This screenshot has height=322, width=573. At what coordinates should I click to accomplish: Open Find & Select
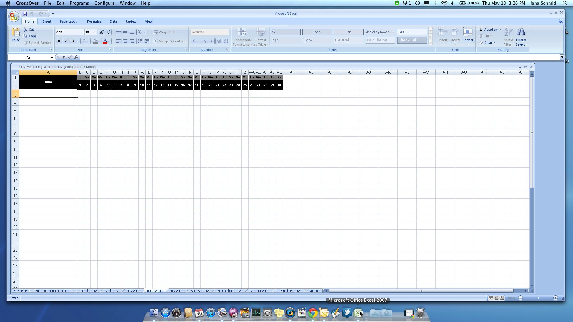click(521, 36)
